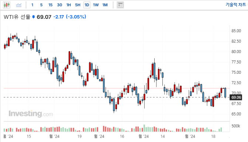
Task: Click the 15 date axis label
Action: 29,136
